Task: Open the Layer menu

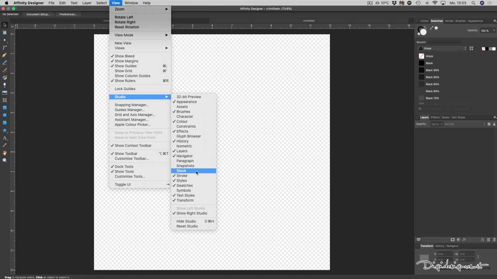Action: click(x=86, y=3)
